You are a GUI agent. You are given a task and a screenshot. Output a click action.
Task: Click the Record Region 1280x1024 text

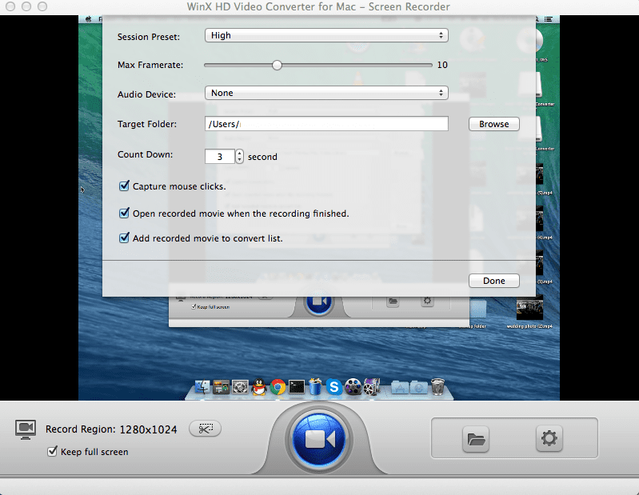coord(111,429)
